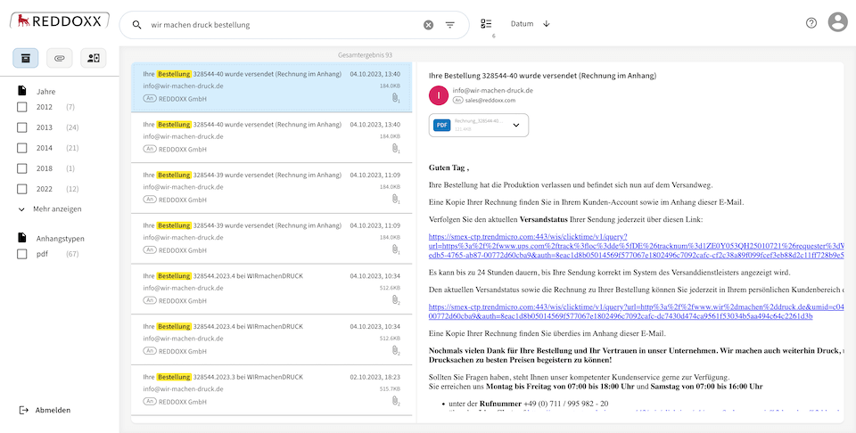Image resolution: width=856 pixels, height=433 pixels.
Task: Open the user account avatar
Action: [x=837, y=22]
